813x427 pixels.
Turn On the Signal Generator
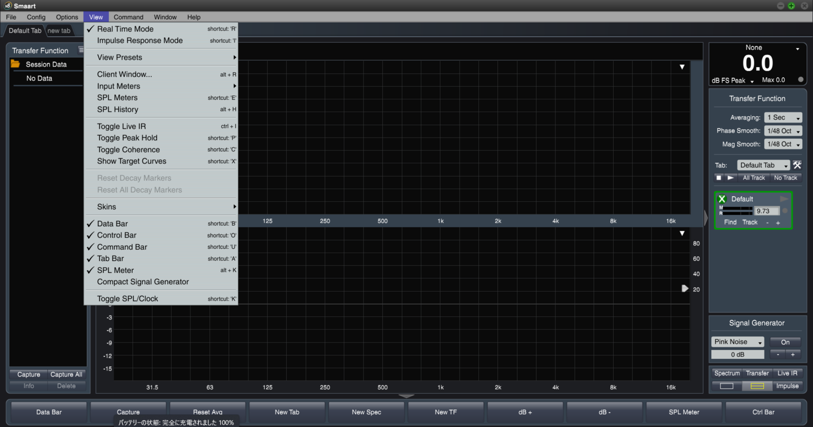(785, 341)
